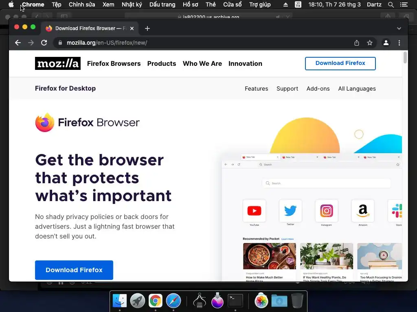Click the input source icon in the menu bar
This screenshot has height=312, width=417.
coord(298,4)
